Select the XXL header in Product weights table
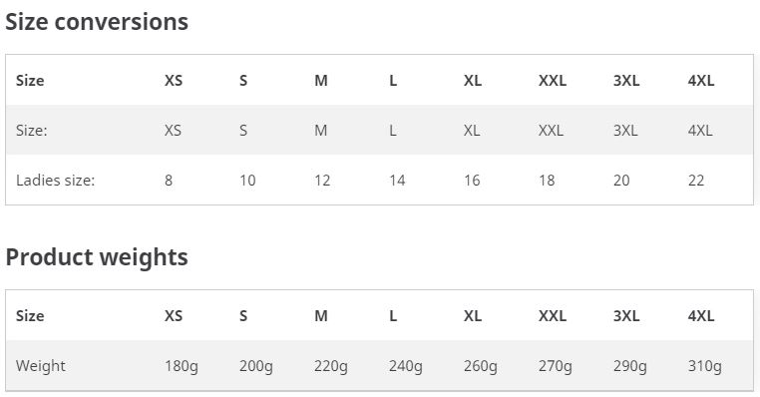760x397 pixels. click(553, 316)
